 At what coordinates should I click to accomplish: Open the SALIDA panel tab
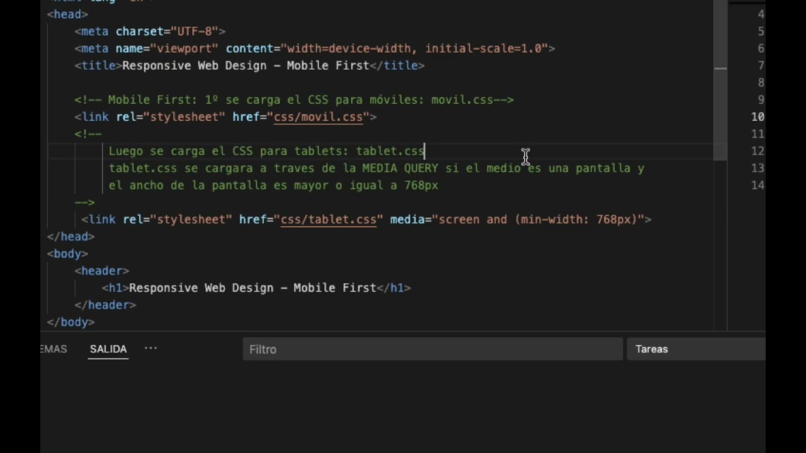tap(108, 349)
